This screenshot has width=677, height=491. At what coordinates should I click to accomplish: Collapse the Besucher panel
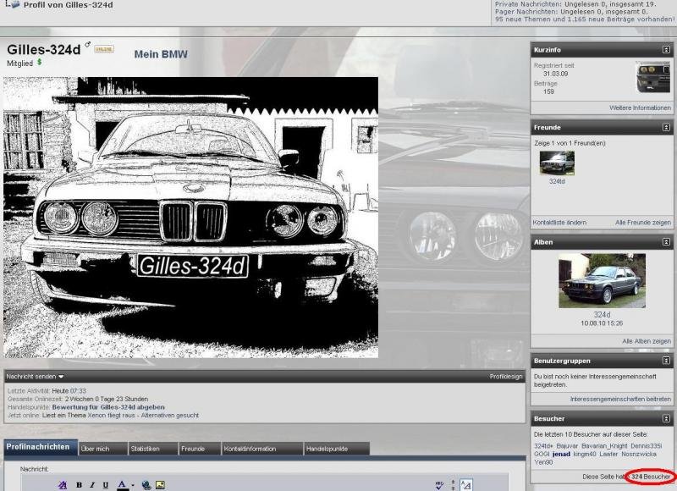[666, 418]
